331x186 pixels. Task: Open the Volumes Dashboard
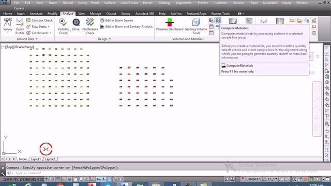[x=170, y=24]
